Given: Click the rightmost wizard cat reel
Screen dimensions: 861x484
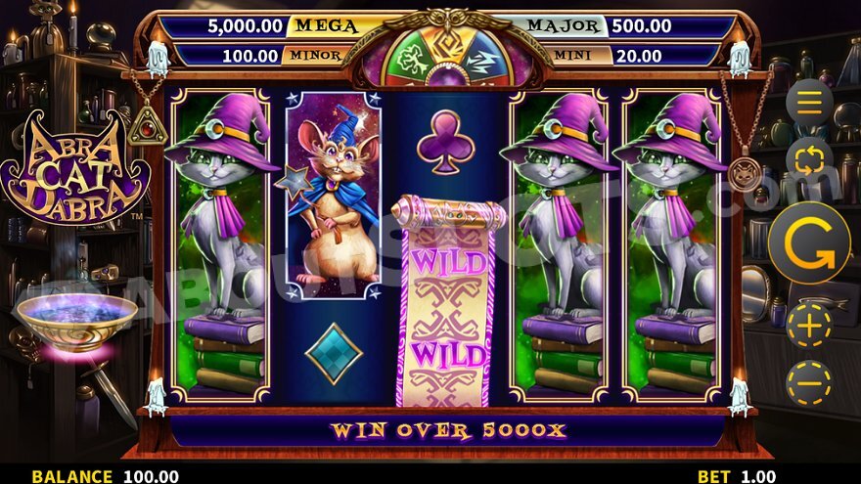Looking at the screenshot, I should [x=672, y=245].
